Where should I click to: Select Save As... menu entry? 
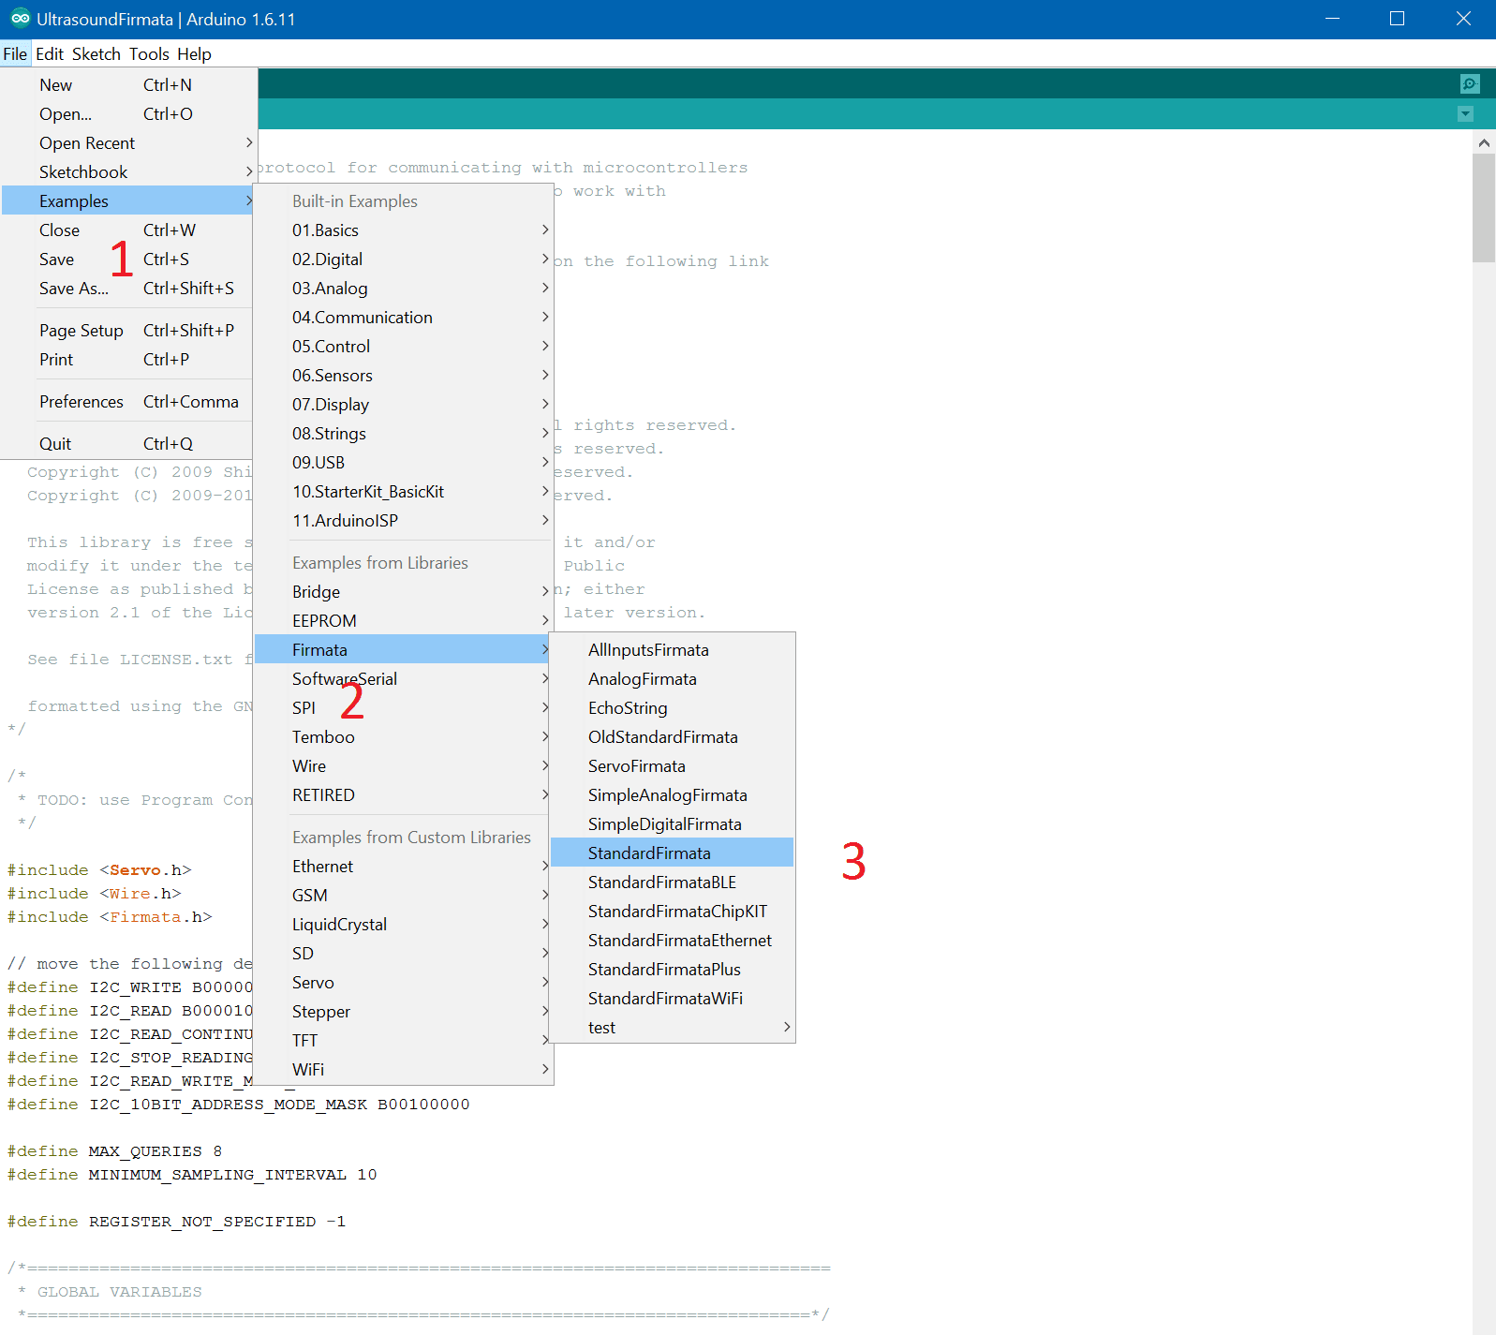(x=128, y=289)
